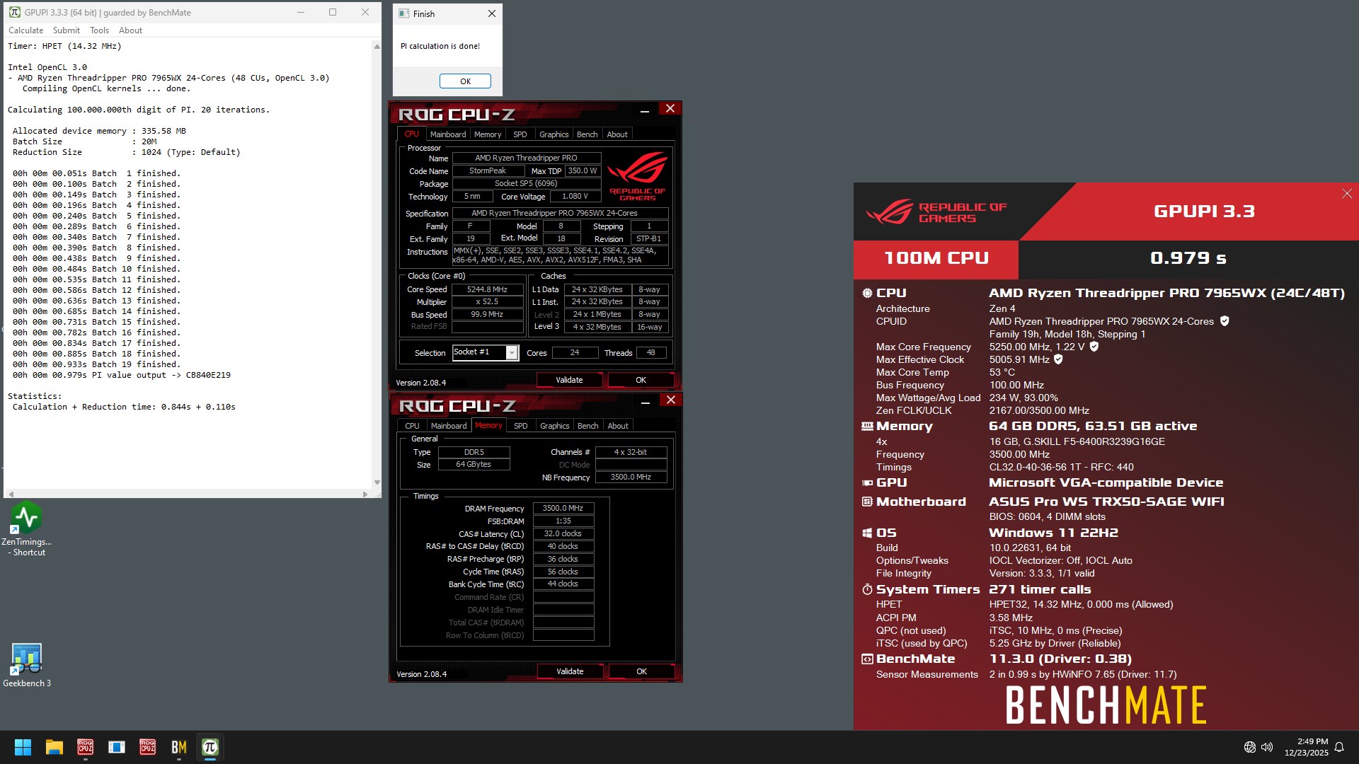Click the DRAM Frequency 3500.0 MHz field
Screen dimensions: 1359x764
click(x=563, y=509)
